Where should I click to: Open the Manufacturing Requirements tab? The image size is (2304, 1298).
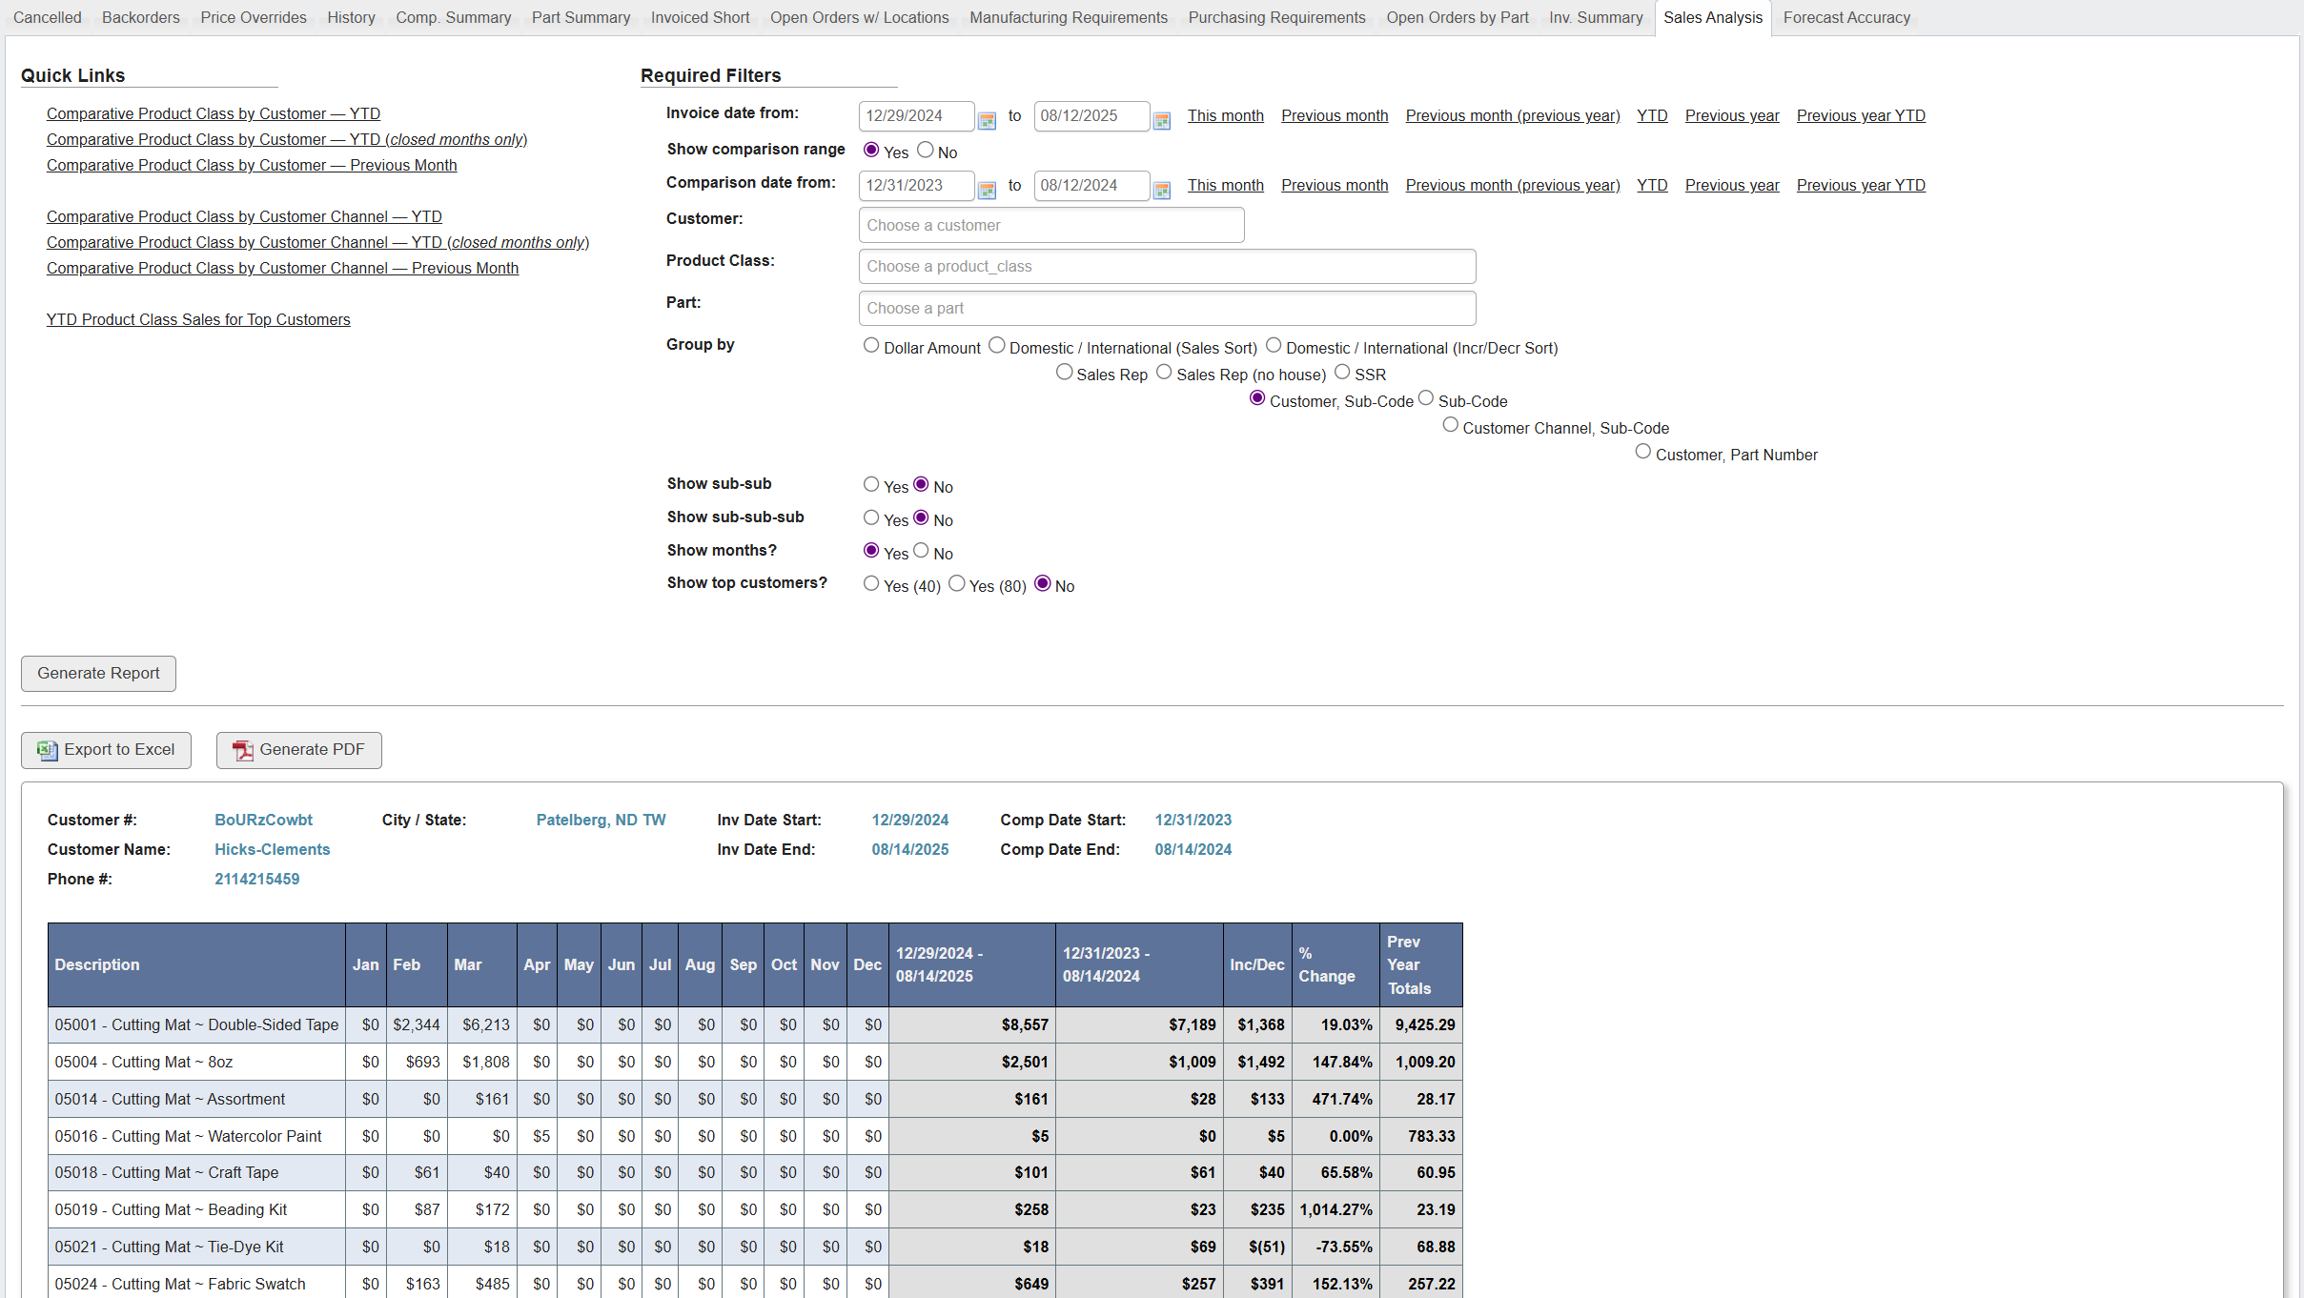click(1068, 17)
